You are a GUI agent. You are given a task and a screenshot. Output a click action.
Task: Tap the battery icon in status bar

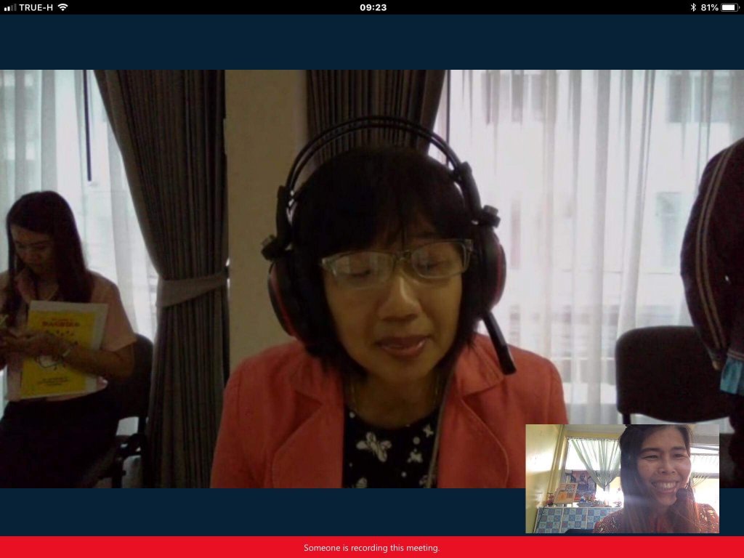[x=729, y=7]
